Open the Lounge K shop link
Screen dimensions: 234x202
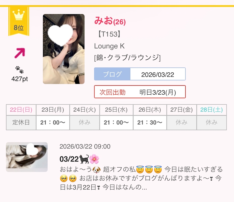(109, 46)
